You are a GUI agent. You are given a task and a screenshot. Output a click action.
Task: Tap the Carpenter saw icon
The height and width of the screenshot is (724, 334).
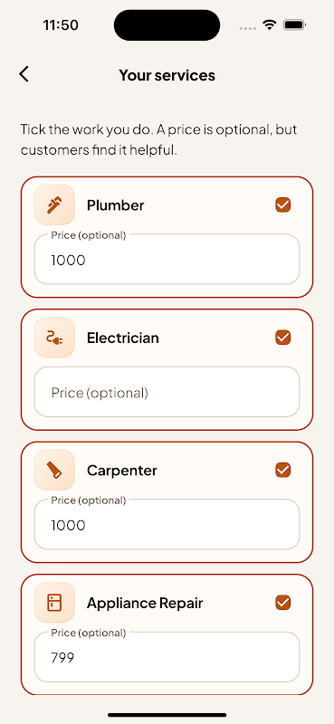[x=54, y=470]
